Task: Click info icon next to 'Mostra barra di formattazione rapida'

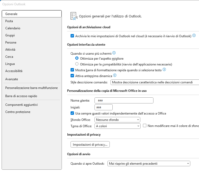Action: click(164, 69)
